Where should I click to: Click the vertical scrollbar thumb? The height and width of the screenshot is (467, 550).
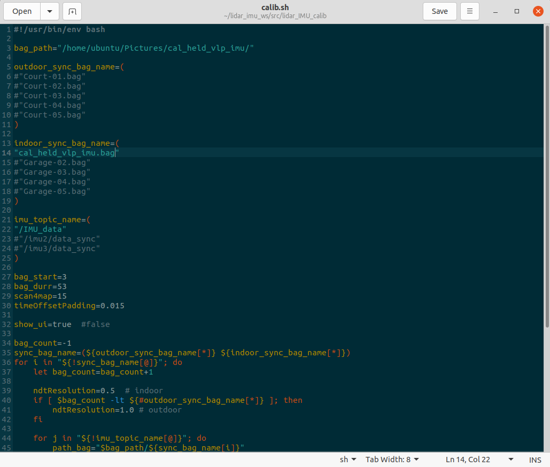pos(547,176)
